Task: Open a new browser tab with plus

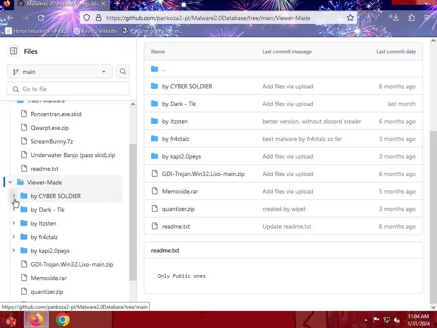Action: 117,4
